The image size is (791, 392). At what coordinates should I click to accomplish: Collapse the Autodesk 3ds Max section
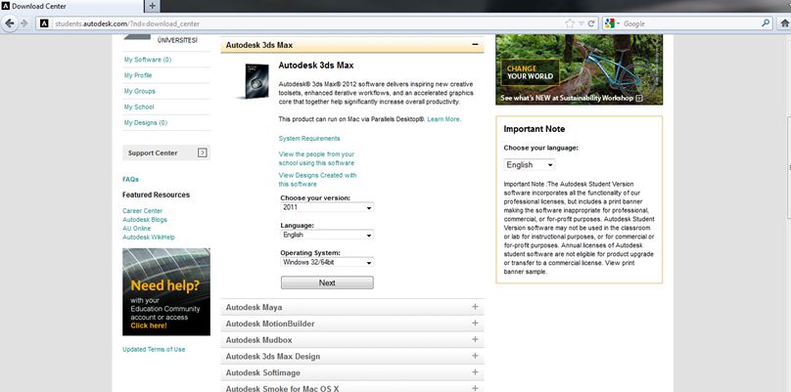click(475, 45)
